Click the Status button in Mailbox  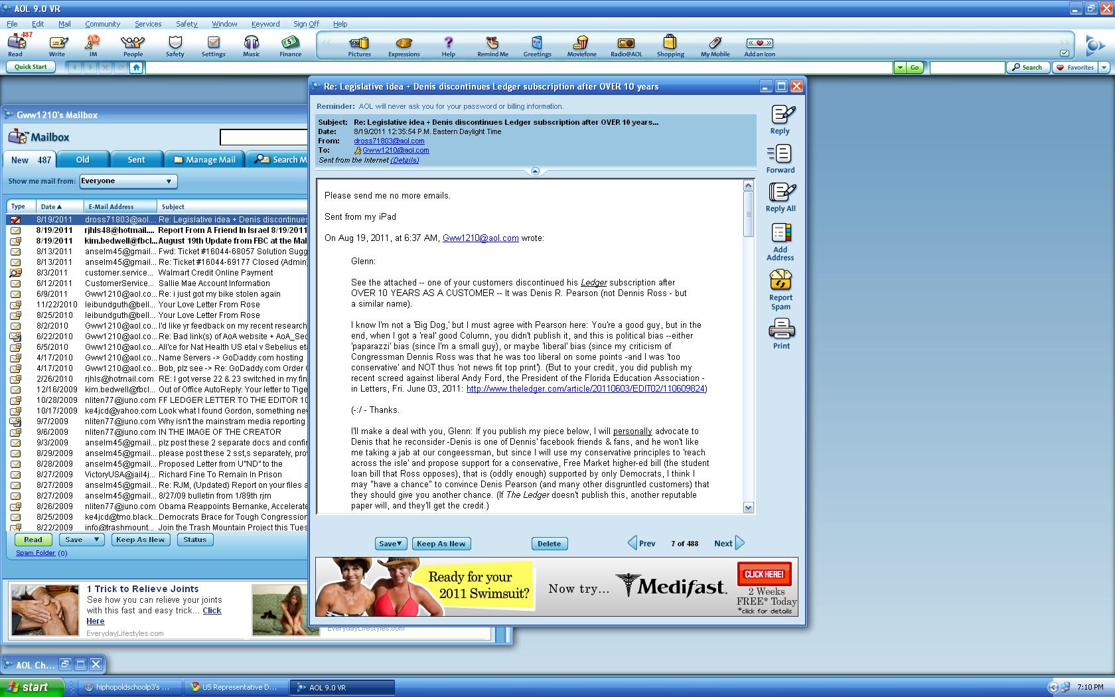tap(194, 540)
